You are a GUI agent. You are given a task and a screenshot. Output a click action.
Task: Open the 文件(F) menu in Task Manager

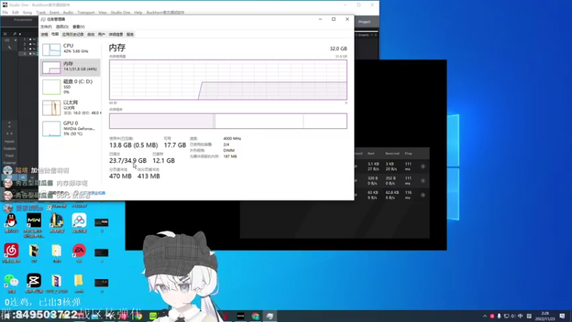(x=46, y=26)
